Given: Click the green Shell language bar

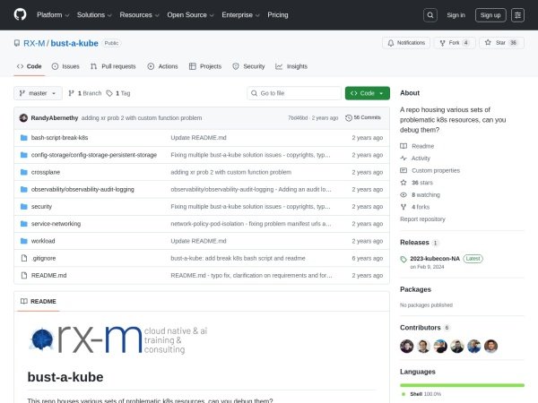Looking at the screenshot, I should [462, 385].
